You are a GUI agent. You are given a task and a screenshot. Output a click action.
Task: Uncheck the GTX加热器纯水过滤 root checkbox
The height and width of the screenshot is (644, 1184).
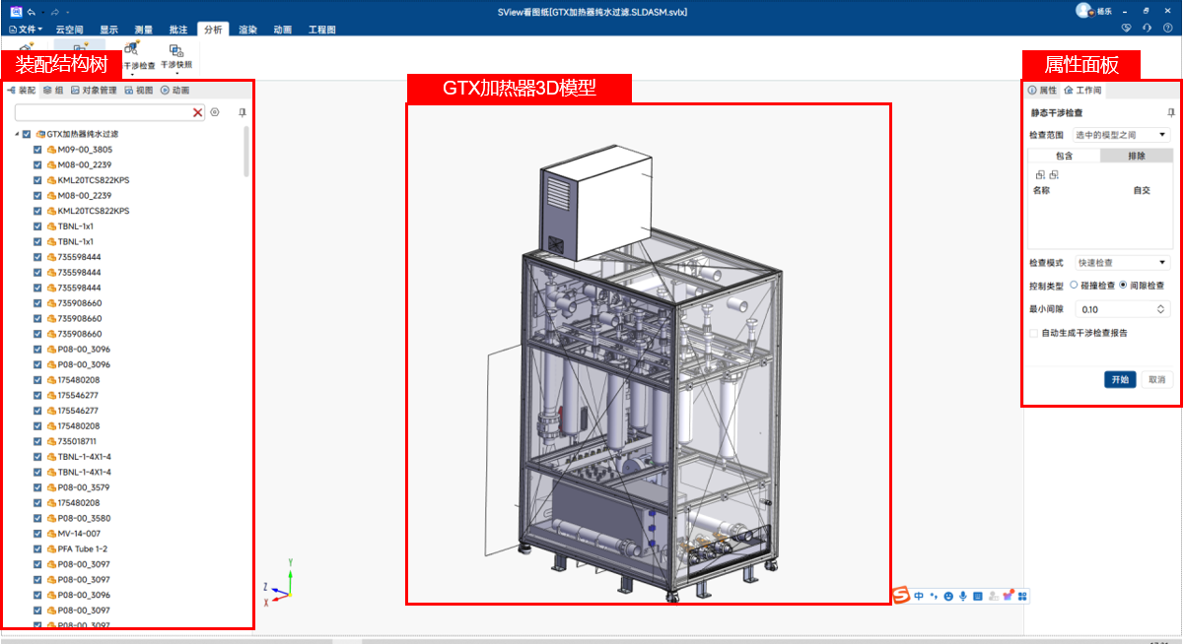click(x=27, y=134)
